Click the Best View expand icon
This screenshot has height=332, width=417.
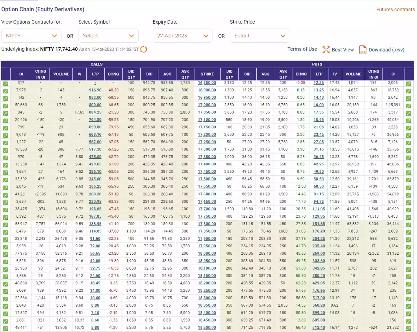tap(326, 50)
